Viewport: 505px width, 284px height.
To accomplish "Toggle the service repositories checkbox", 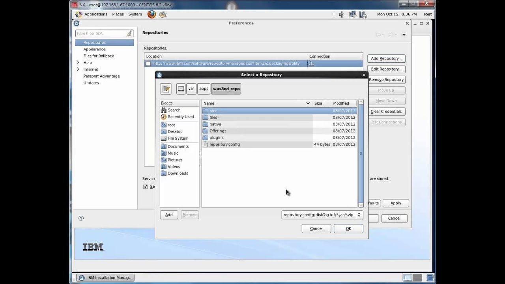I will coord(146,187).
